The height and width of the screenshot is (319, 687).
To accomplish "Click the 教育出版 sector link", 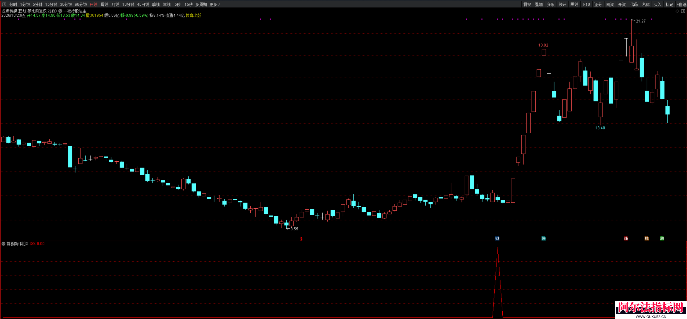I will click(193, 16).
